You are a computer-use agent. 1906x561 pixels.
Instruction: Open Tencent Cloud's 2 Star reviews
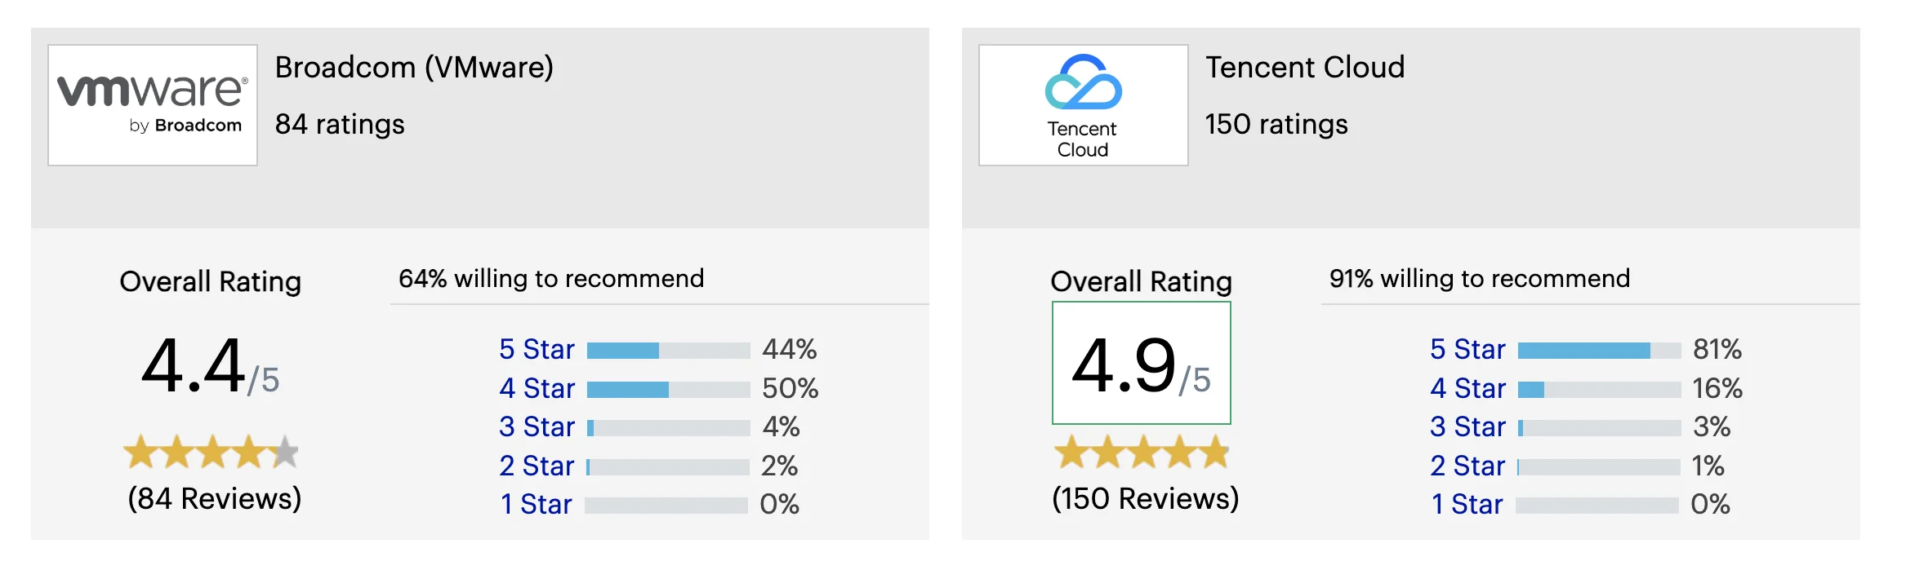[x=1467, y=466]
